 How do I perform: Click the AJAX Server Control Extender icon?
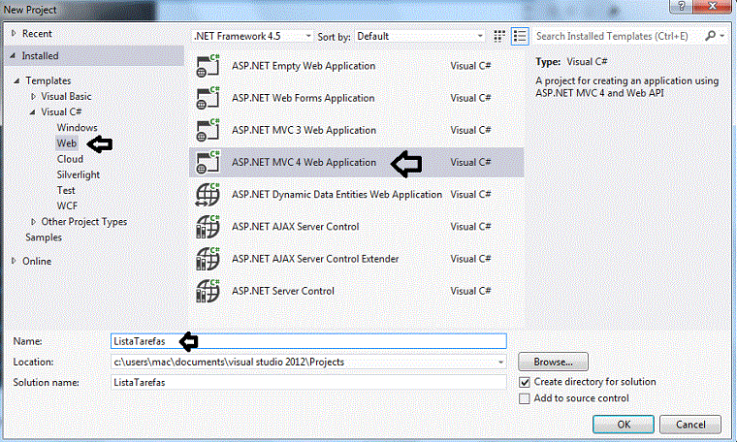tap(208, 259)
